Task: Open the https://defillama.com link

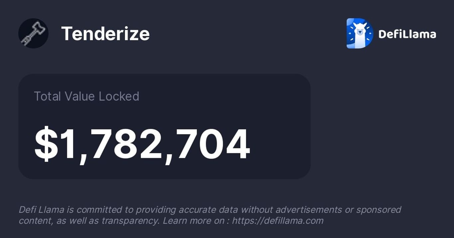Action: 278,221
